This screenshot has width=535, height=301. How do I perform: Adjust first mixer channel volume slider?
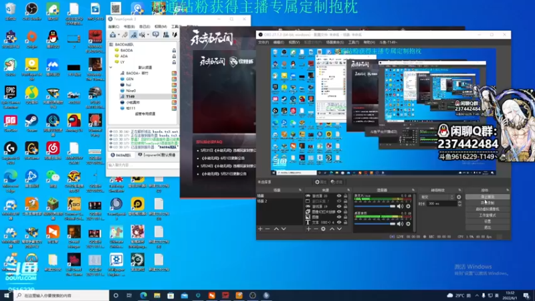374,206
